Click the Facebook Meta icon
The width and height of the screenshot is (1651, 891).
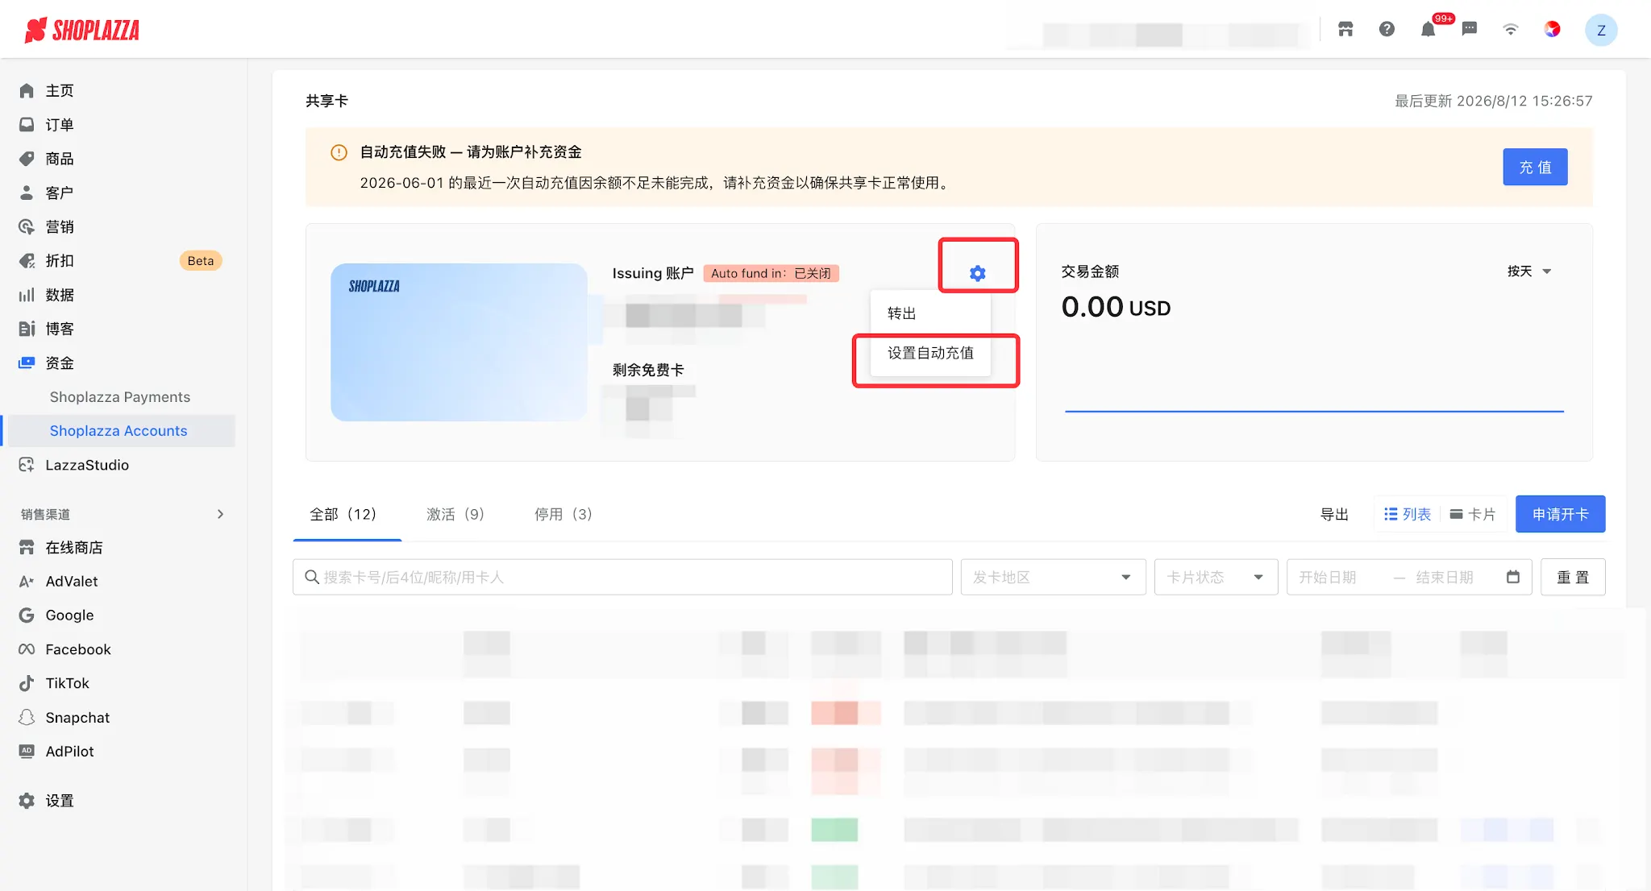pos(27,649)
